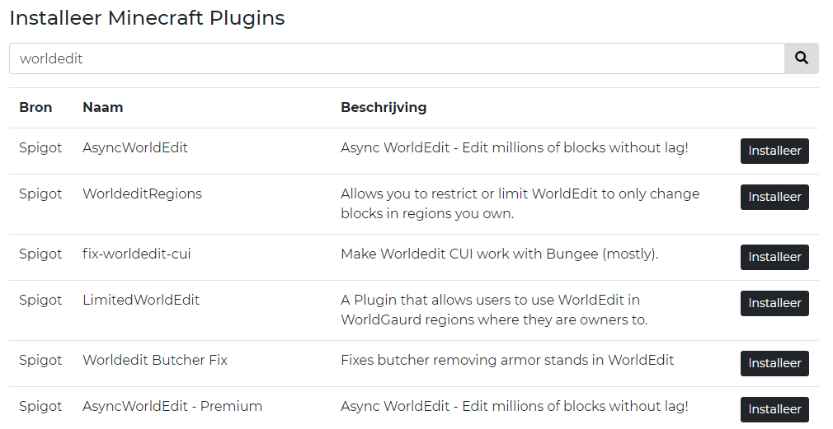Click the Bungee CUI description text
The image size is (833, 429).
click(499, 254)
